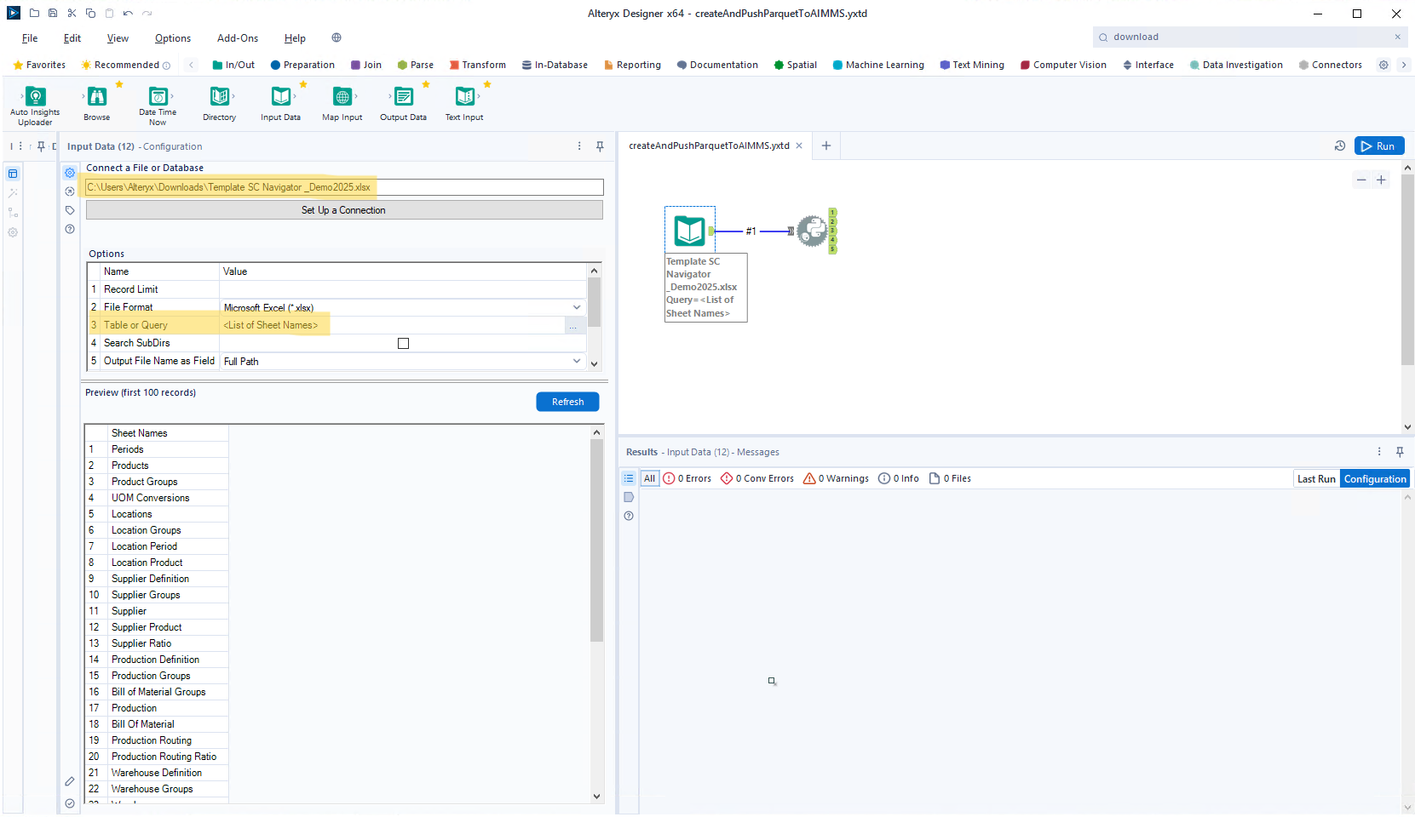This screenshot has width=1415, height=817.
Task: Pin the Input Data configuration window
Action: (600, 146)
